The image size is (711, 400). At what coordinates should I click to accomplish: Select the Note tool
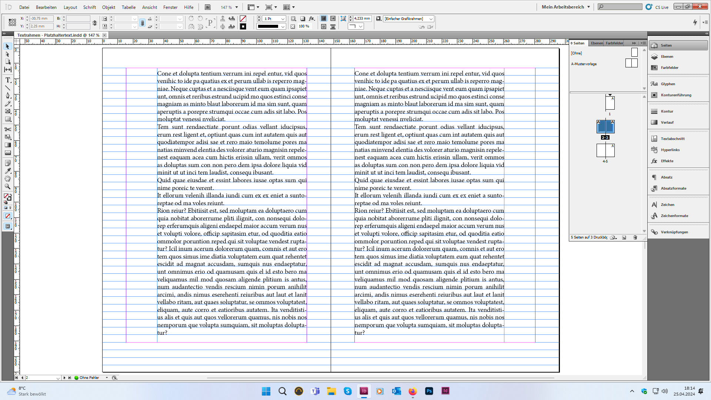7,163
